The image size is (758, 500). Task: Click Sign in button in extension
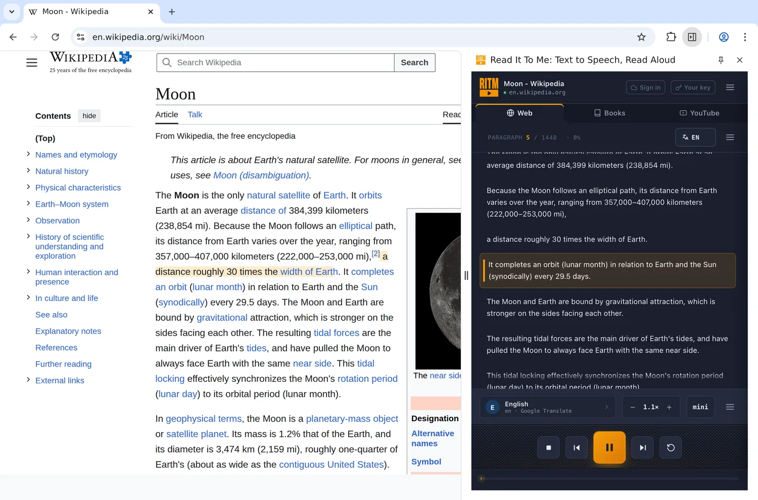(x=646, y=87)
